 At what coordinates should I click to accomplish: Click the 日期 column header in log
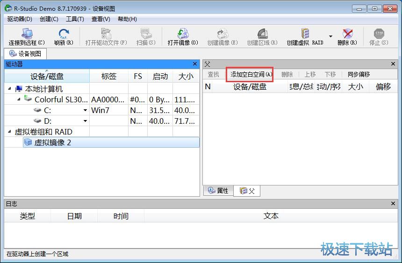[74, 216]
